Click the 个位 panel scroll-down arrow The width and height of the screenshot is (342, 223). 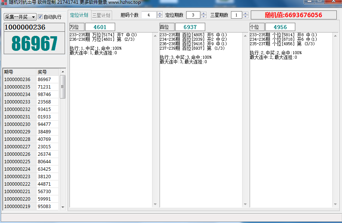click(335, 204)
